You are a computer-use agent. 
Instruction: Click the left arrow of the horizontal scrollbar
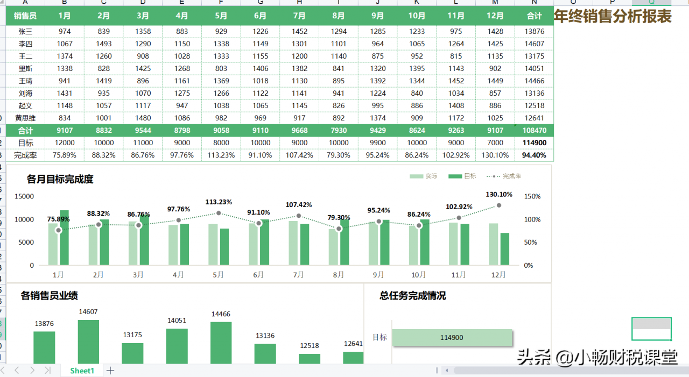[448, 371]
